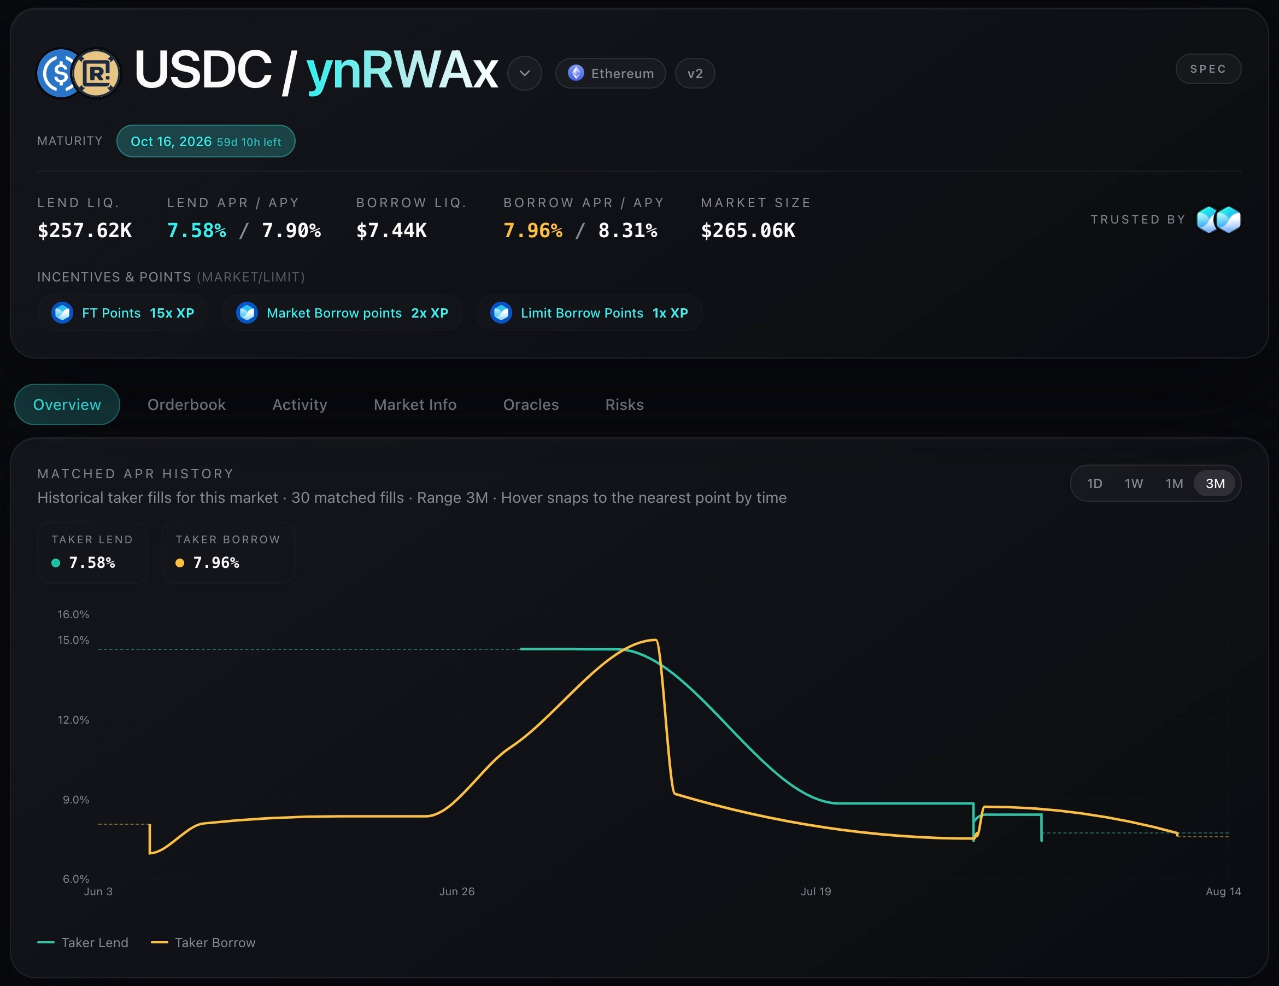This screenshot has width=1279, height=986.
Task: Click the Market Borrow points cube icon
Action: coord(247,313)
